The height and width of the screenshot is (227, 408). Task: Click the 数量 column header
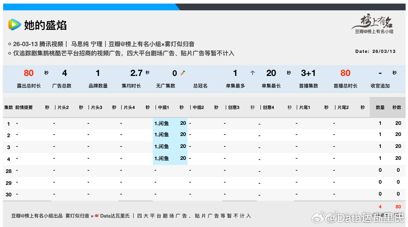coord(380,107)
